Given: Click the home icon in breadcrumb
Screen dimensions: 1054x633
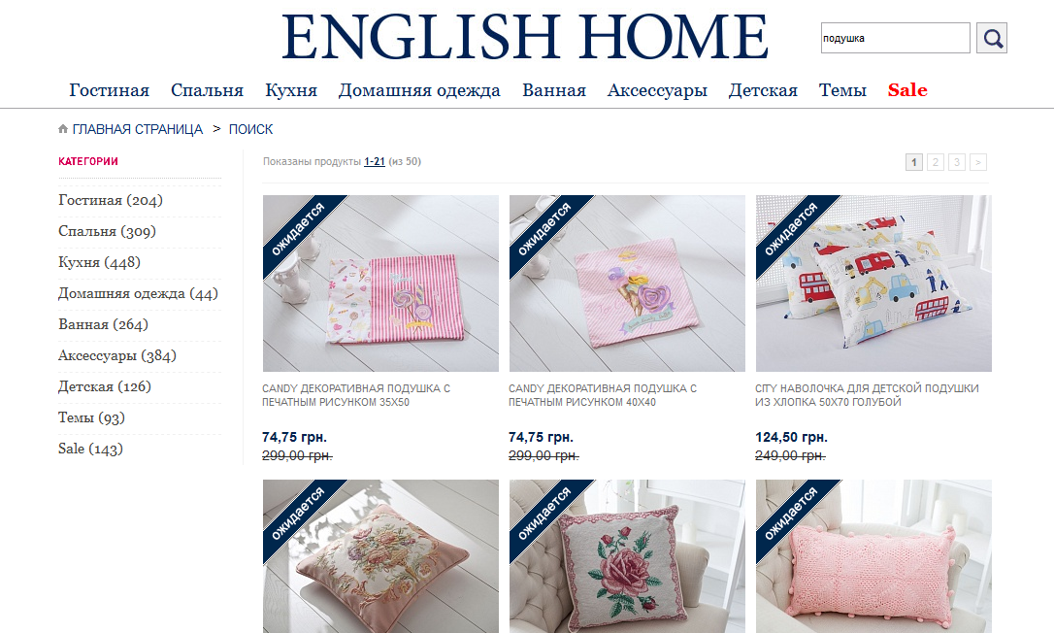Looking at the screenshot, I should (63, 128).
